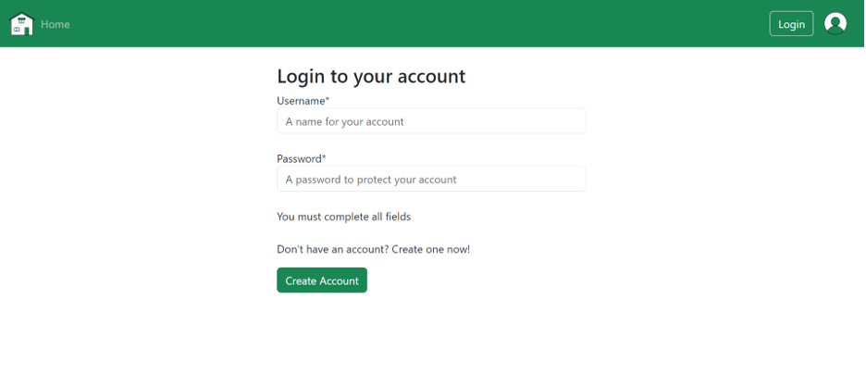
Task: Focus the Password input field
Action: [430, 180]
